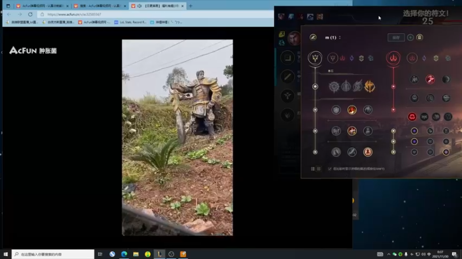Select the highlighted red Ravenous Hunter rune
The width and height of the screenshot is (462, 259).
point(412,117)
